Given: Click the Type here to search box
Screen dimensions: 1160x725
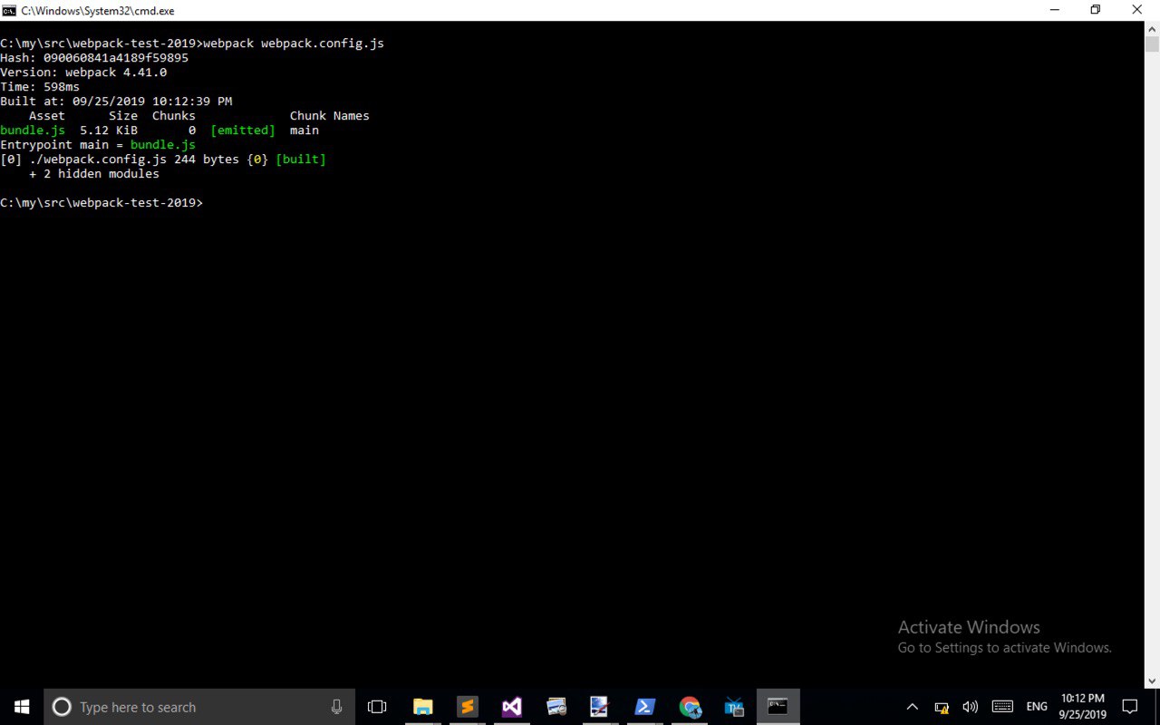Looking at the screenshot, I should [199, 707].
